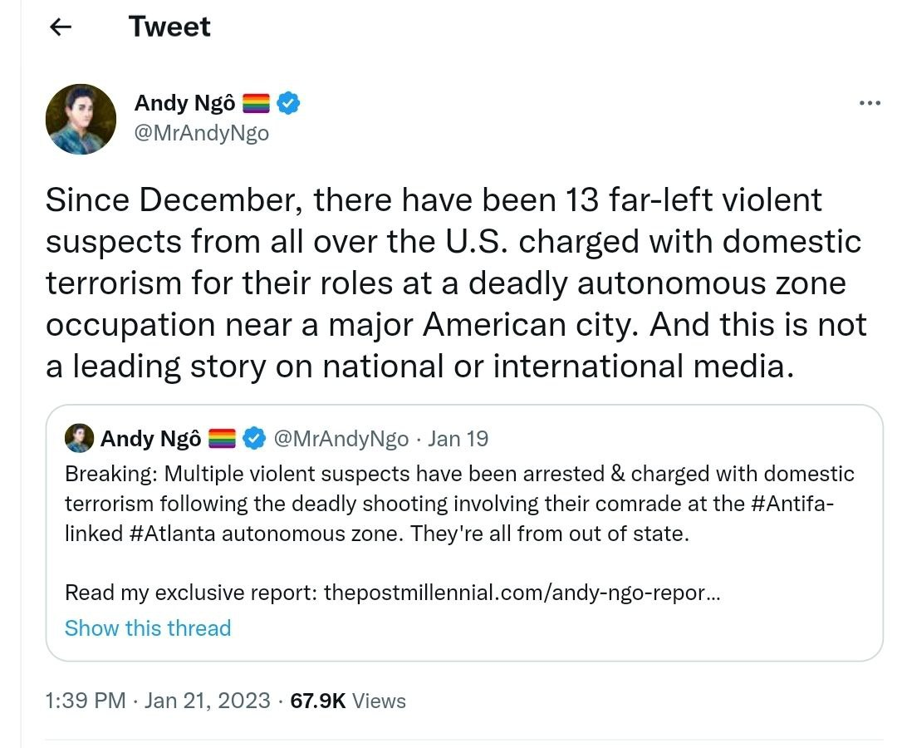Click the @MrAndyNgo handle in the quoted tweet

(341, 438)
